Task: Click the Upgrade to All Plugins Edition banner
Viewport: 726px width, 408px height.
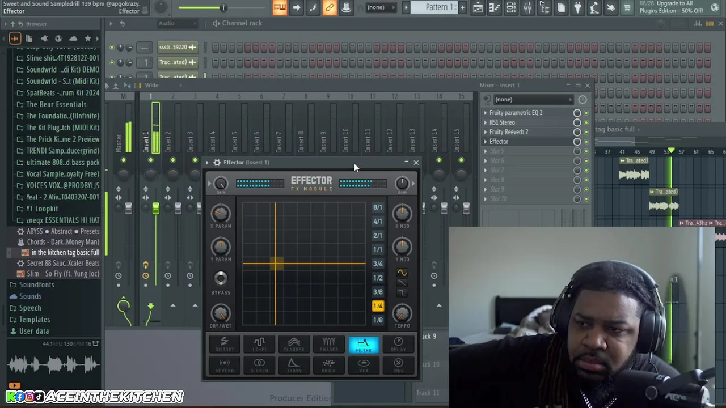Action: (679, 7)
